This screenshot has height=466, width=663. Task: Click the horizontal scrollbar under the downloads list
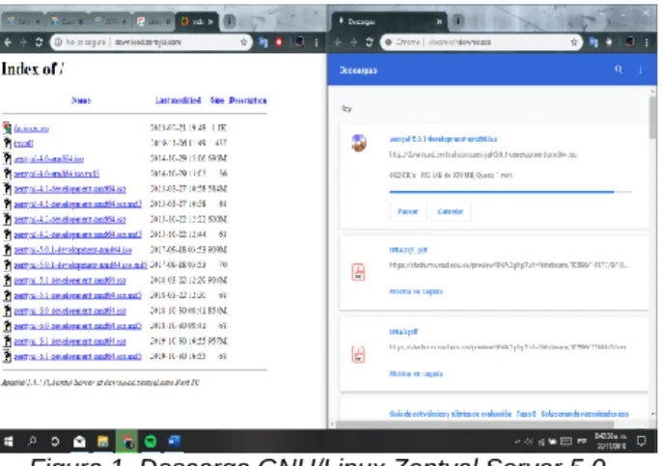coord(475,425)
